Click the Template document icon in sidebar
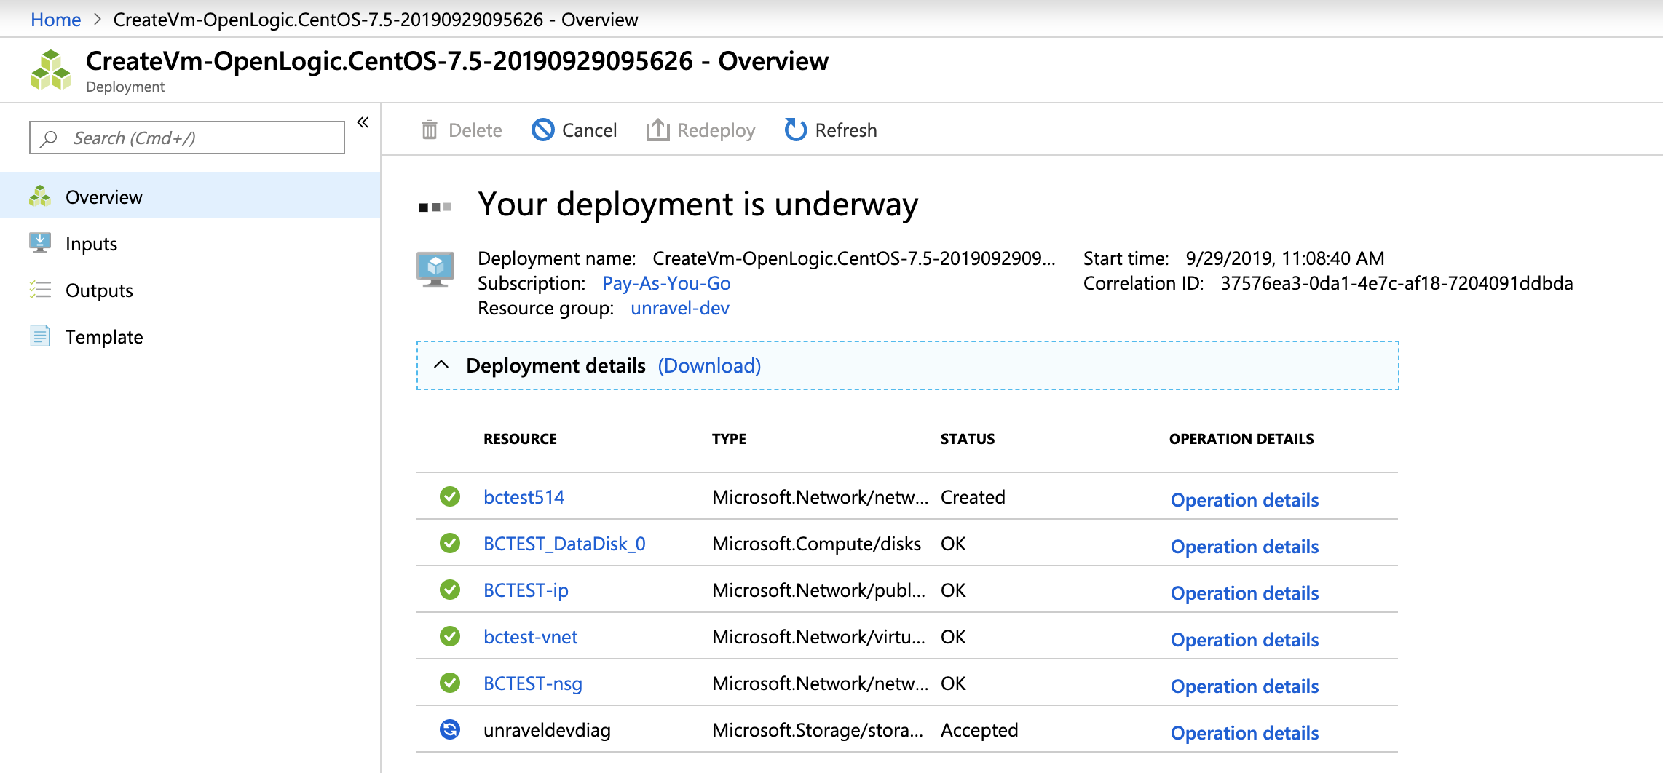This screenshot has height=773, width=1663. pos(40,336)
